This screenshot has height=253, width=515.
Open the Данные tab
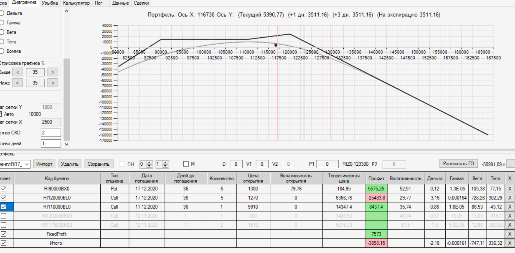pyautogui.click(x=120, y=3)
